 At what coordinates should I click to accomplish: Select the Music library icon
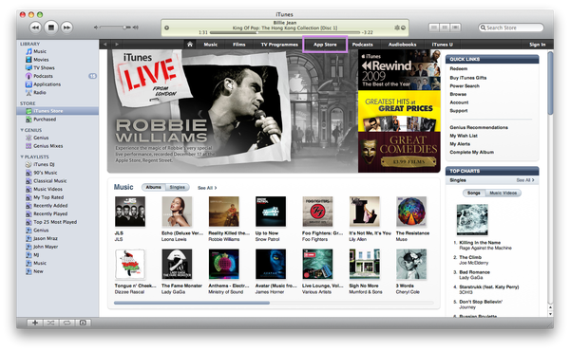coord(28,51)
